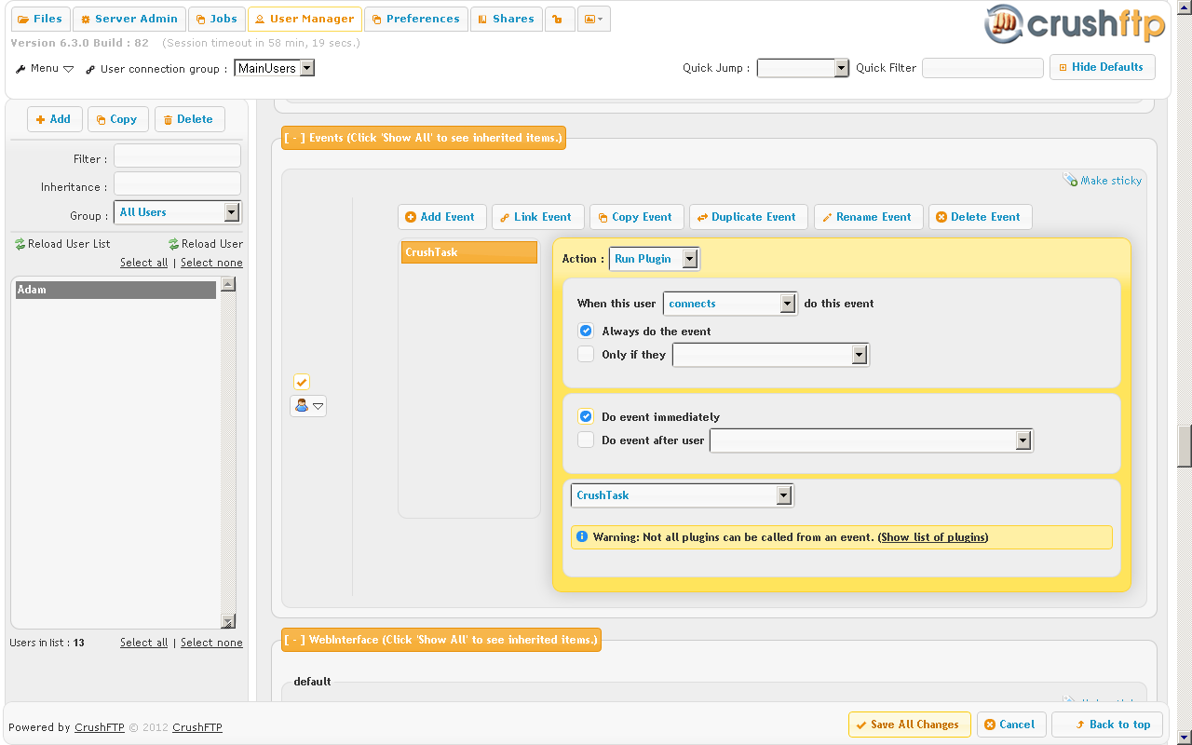The width and height of the screenshot is (1192, 745).
Task: Click Select none above the user list
Action: coord(211,263)
